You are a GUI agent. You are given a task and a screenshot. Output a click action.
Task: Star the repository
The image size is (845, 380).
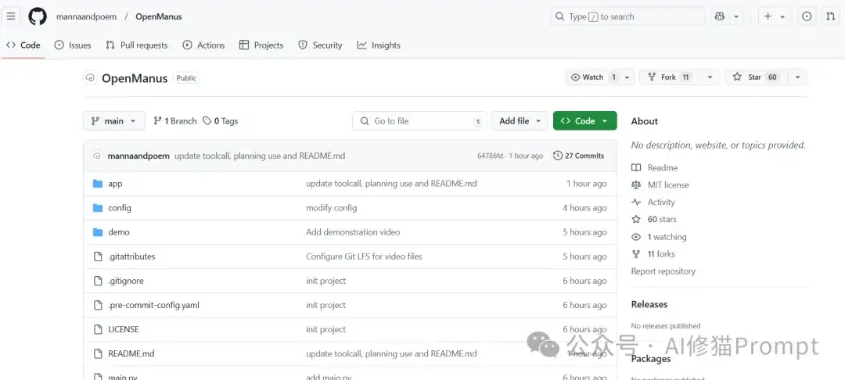point(754,77)
